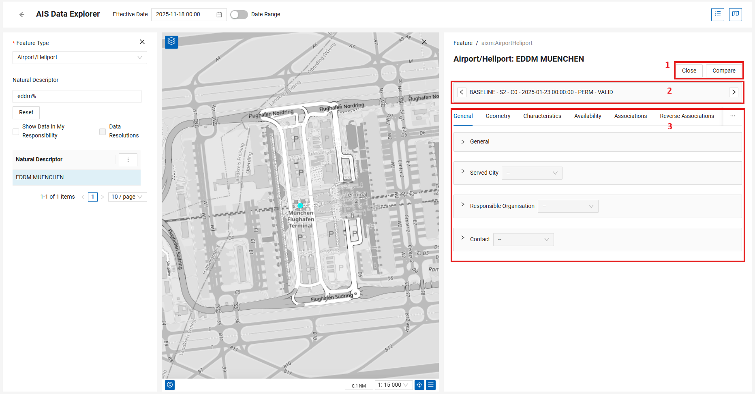The image size is (755, 394).
Task: Open the map menu hamburger icon
Action: (431, 385)
